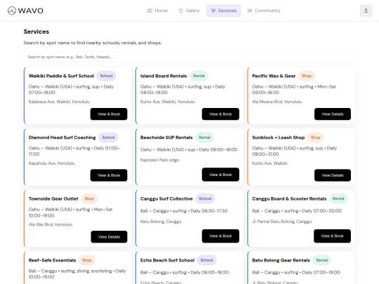Click the Island Board Rentals title

click(x=164, y=76)
